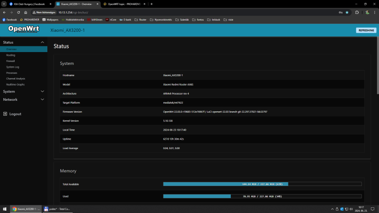Screen dimensions: 379x213
Task: Click model value Xiaomi Redmi Router AX6S
Action: click(x=178, y=85)
